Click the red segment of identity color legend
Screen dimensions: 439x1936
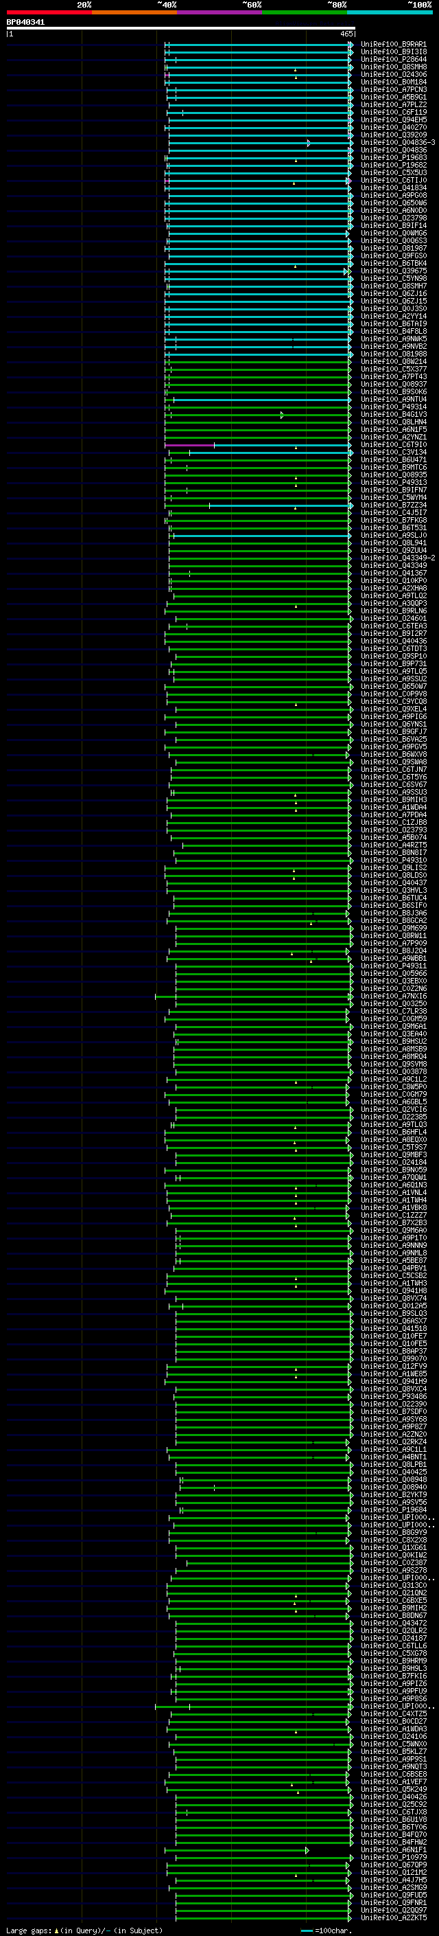pyautogui.click(x=49, y=12)
